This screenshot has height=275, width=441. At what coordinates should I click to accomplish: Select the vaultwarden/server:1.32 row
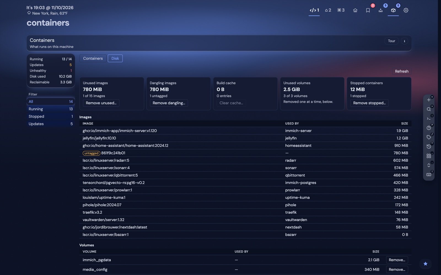[x=245, y=220]
